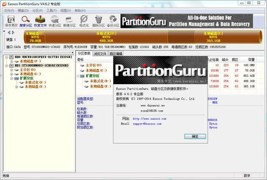267x180 pixels.
Task: Collapse 扩展分区 in the left tree
Action: 12,78
